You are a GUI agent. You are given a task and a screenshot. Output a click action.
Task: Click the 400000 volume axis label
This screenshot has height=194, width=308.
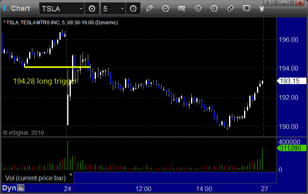[289, 142]
